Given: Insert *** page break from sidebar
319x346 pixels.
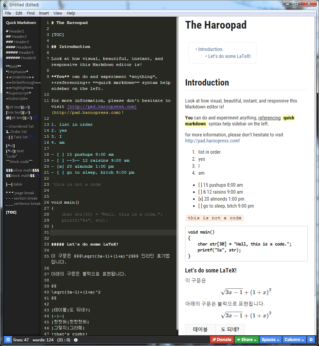Looking at the screenshot, I should coord(20,193).
